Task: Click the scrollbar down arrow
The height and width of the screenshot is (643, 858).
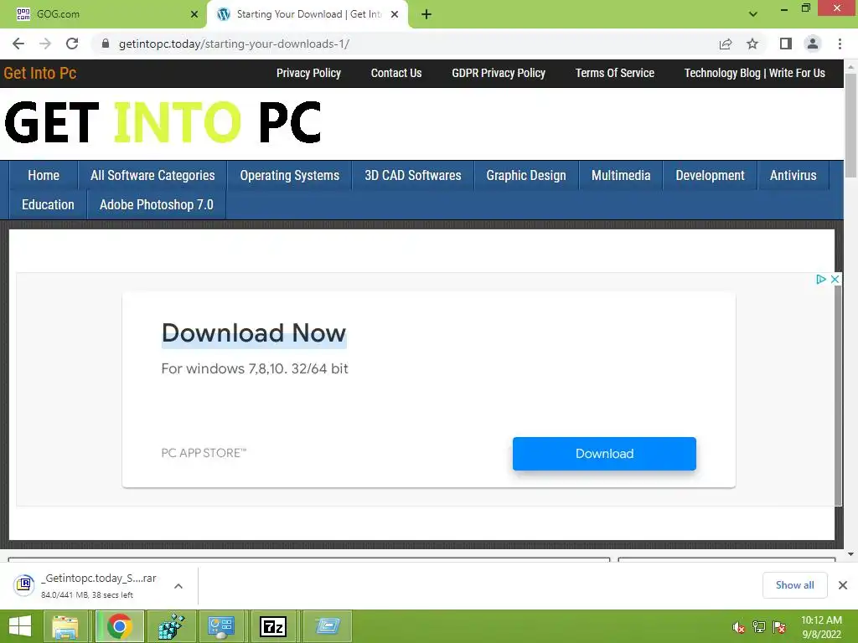Action: click(x=850, y=554)
